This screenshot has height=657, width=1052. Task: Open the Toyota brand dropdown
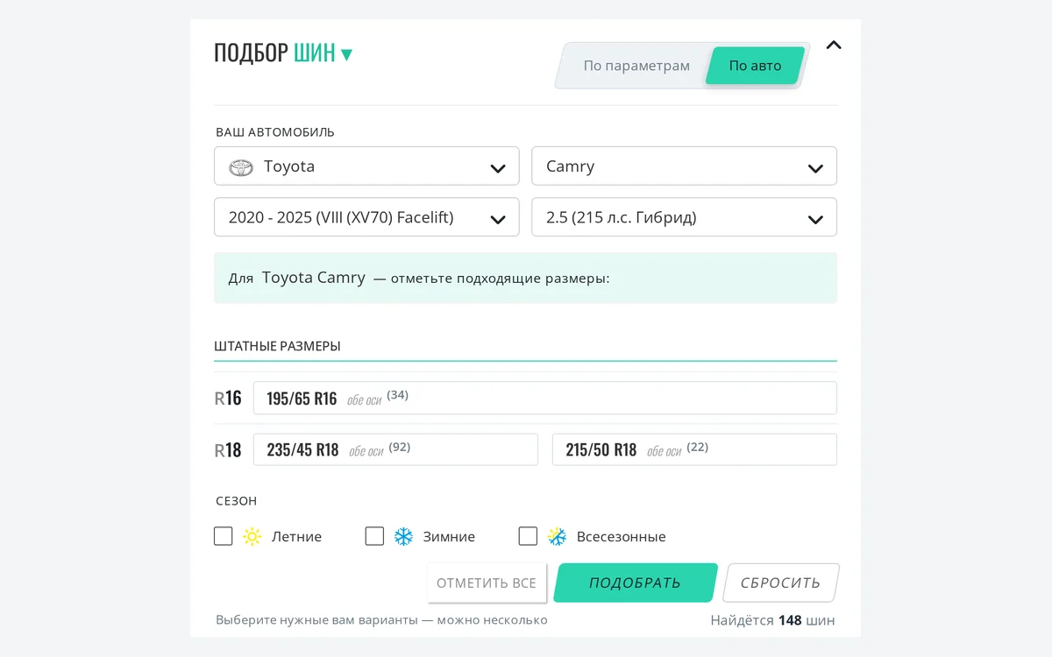coord(366,166)
